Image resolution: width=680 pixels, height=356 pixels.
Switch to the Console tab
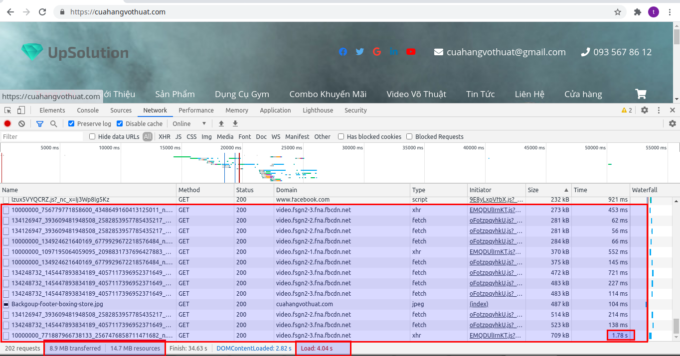click(88, 110)
